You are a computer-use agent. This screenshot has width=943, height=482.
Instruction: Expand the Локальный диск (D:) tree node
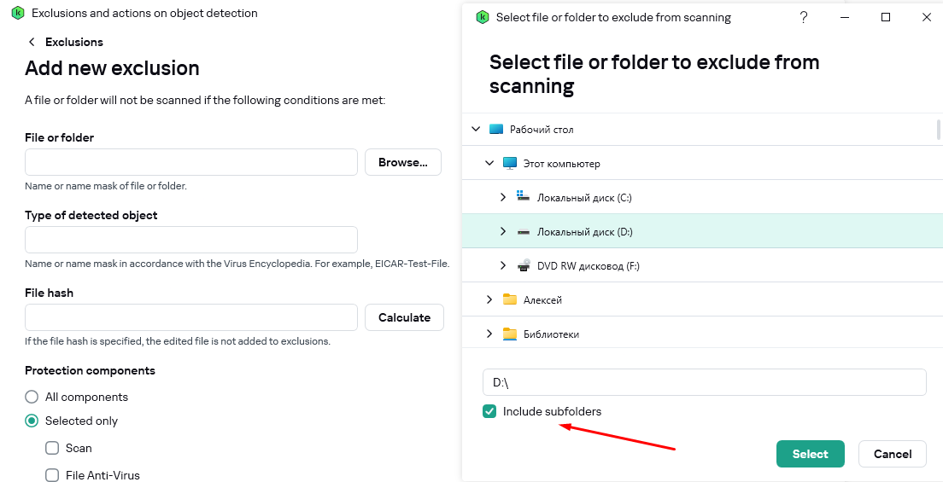(x=503, y=231)
